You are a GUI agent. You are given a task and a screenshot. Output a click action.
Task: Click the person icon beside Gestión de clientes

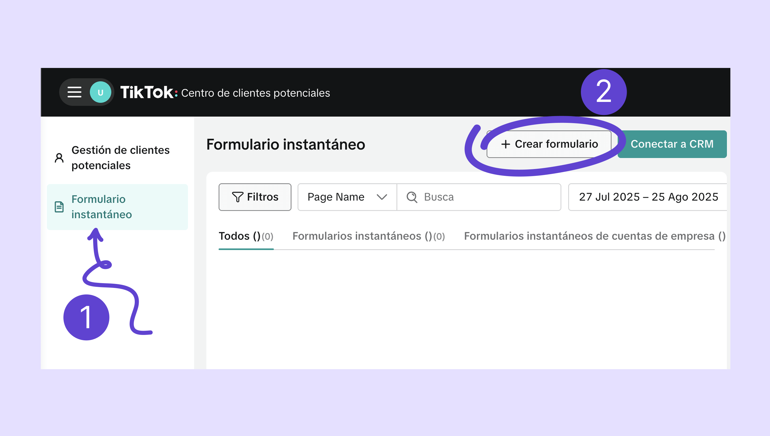tap(59, 158)
